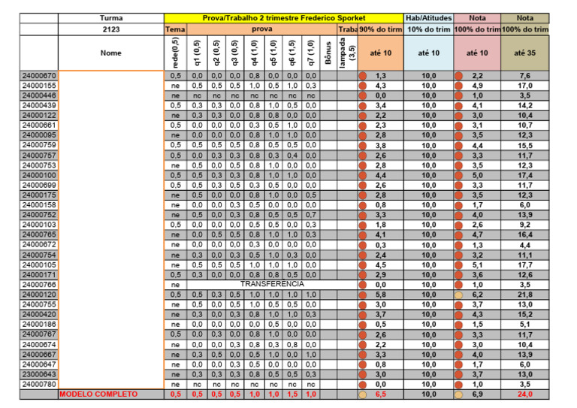Select the yellow Prova/Trabalho 2 trimestre Frederico Sporket header
The image size is (577, 408).
click(x=284, y=18)
